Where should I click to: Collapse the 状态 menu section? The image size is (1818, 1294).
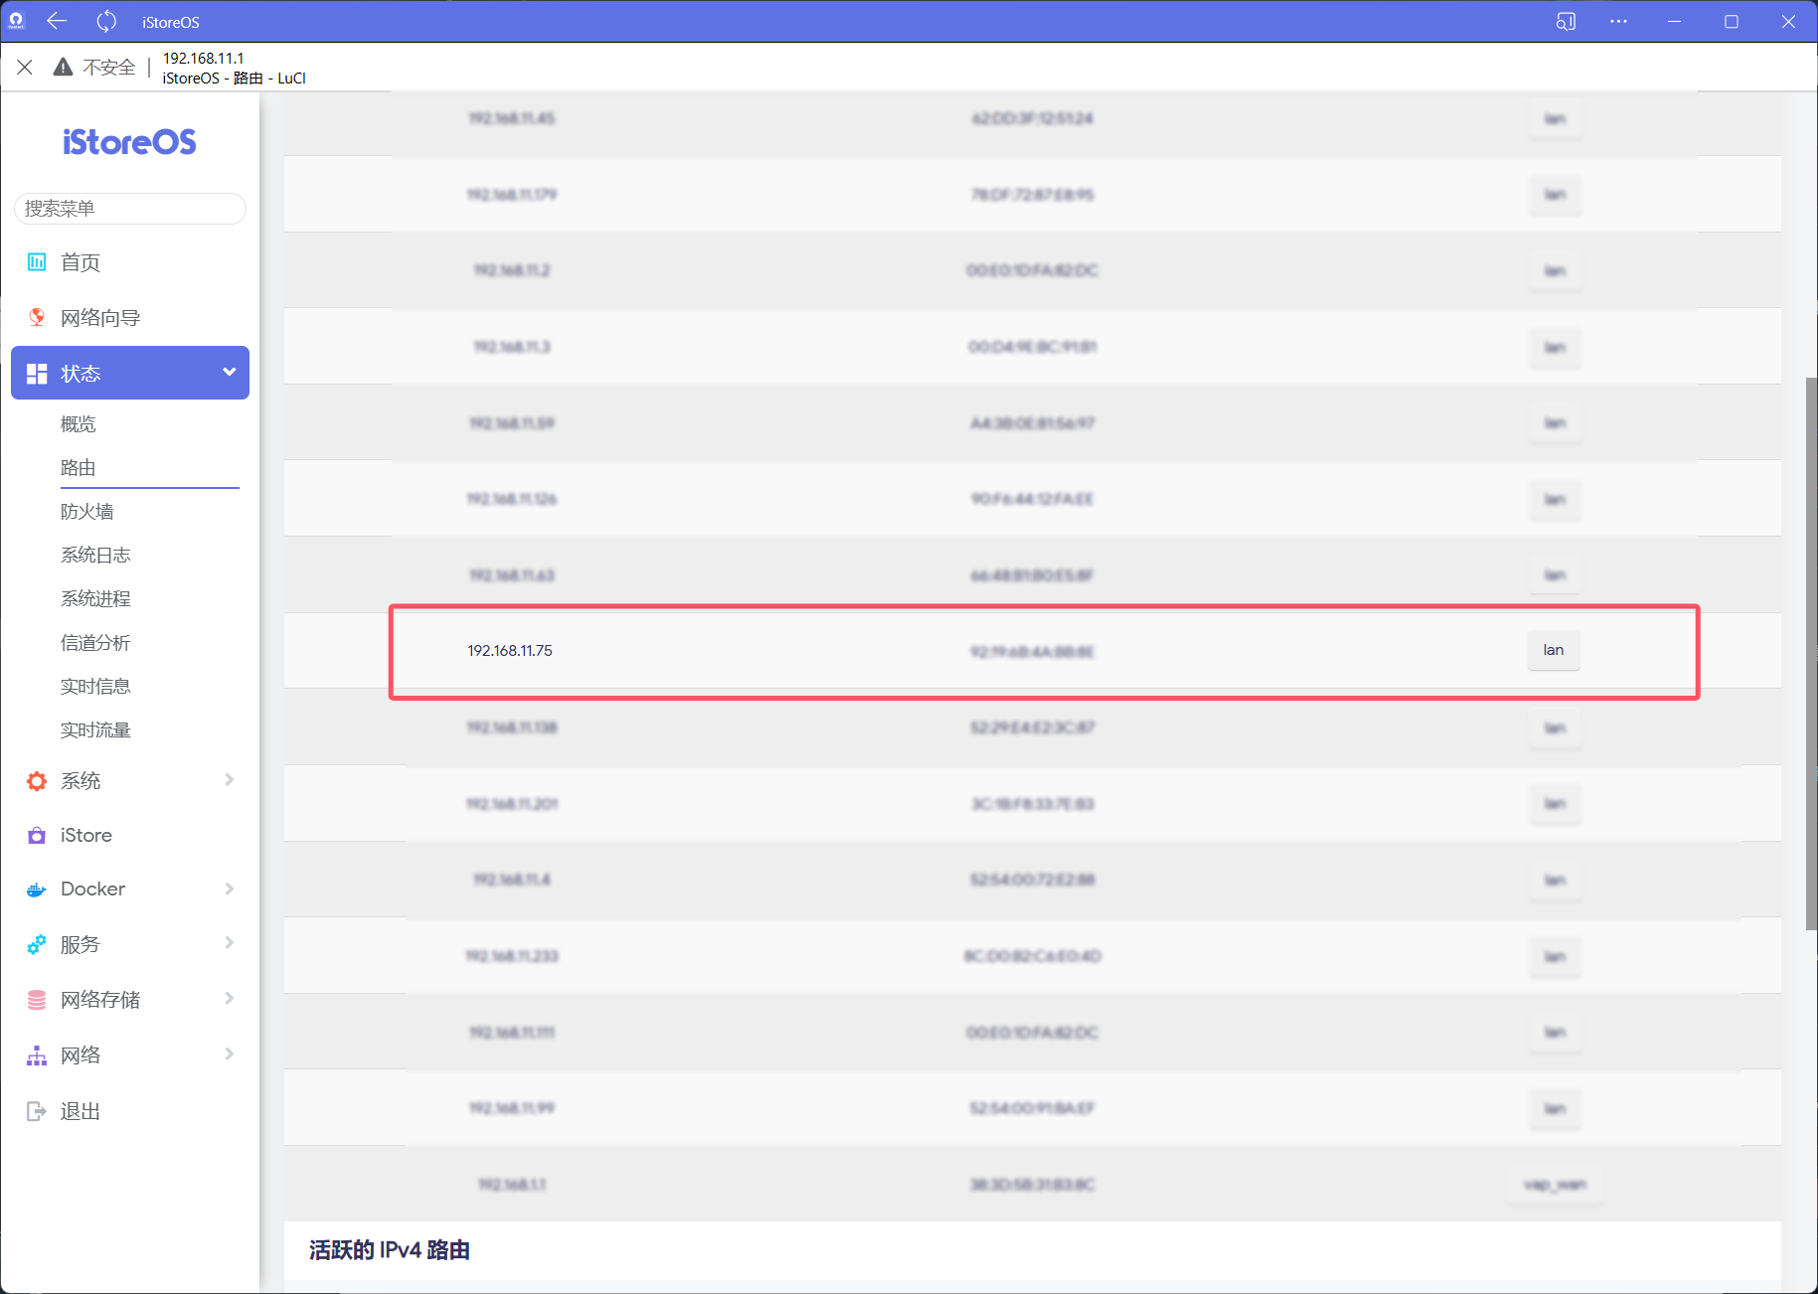click(229, 373)
